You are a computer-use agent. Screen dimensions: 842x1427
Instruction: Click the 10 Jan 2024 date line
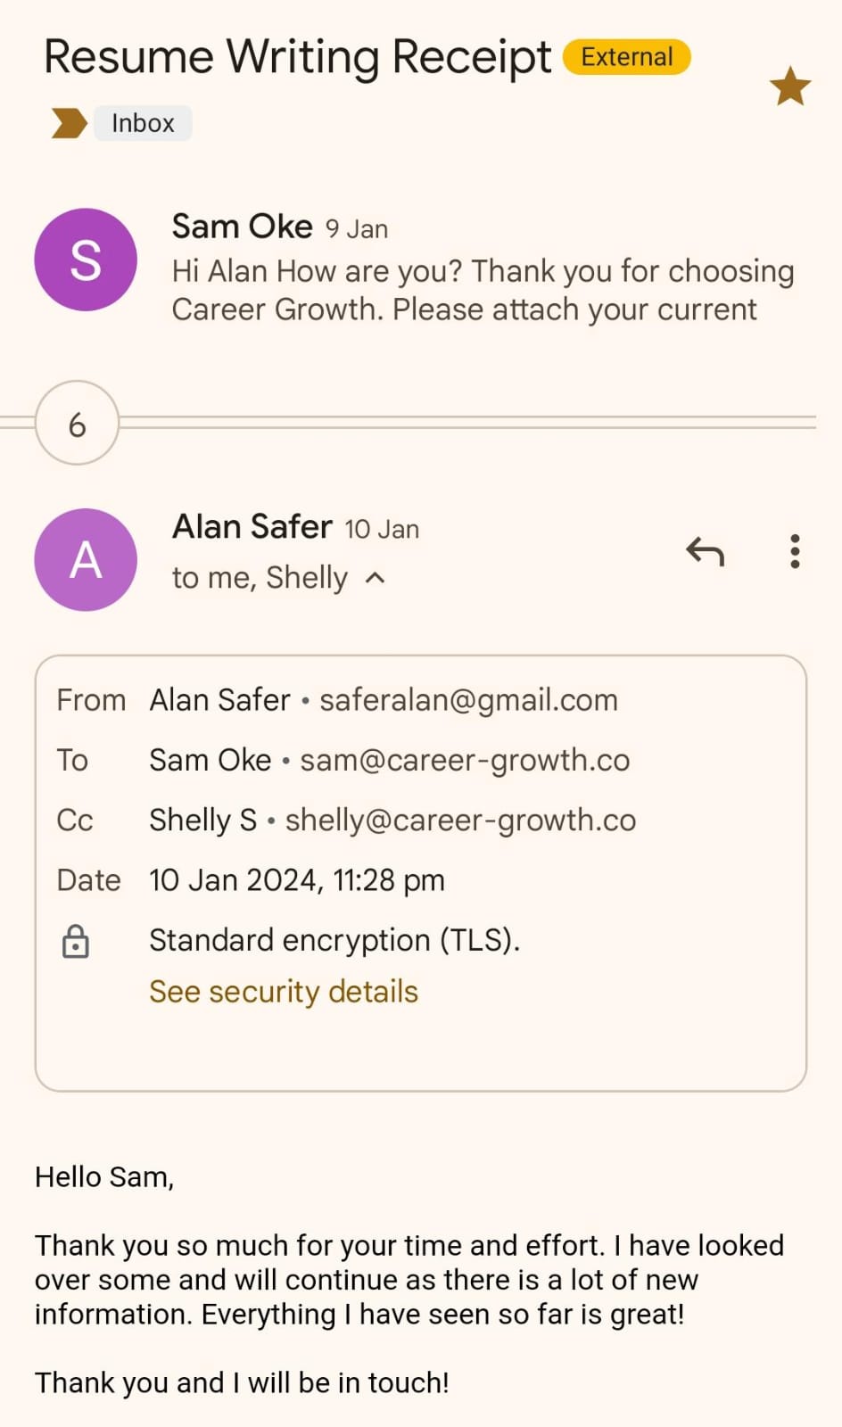pos(296,880)
